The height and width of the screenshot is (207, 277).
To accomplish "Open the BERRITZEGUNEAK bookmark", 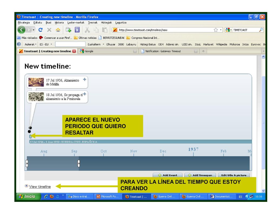I will click(111, 38).
